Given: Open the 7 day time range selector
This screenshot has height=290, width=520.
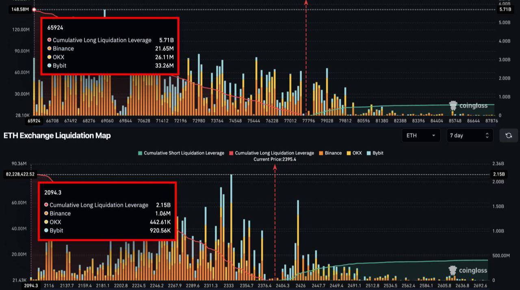Looking at the screenshot, I should pyautogui.click(x=470, y=135).
